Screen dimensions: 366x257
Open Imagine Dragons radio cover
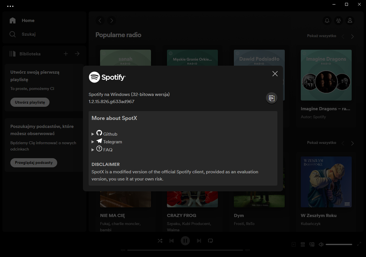[326, 75]
